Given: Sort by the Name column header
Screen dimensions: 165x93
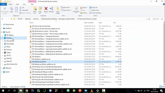Looking at the screenshot, I should pos(31,22).
